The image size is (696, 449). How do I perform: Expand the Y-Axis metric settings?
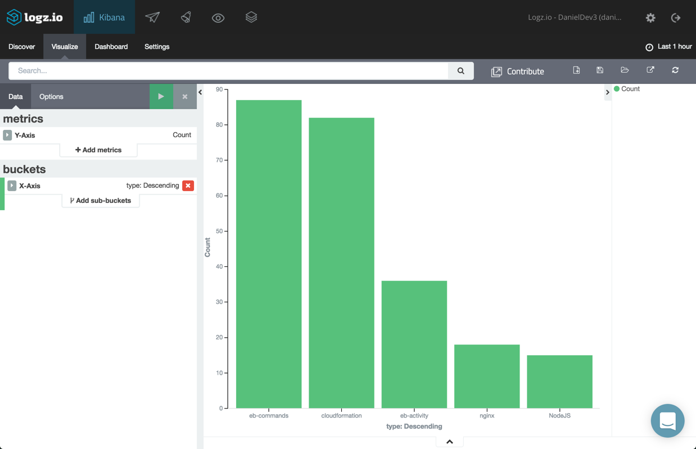click(7, 135)
